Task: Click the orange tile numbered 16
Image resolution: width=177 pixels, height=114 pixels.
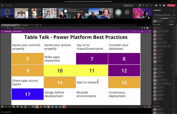Action: coord(124,82)
